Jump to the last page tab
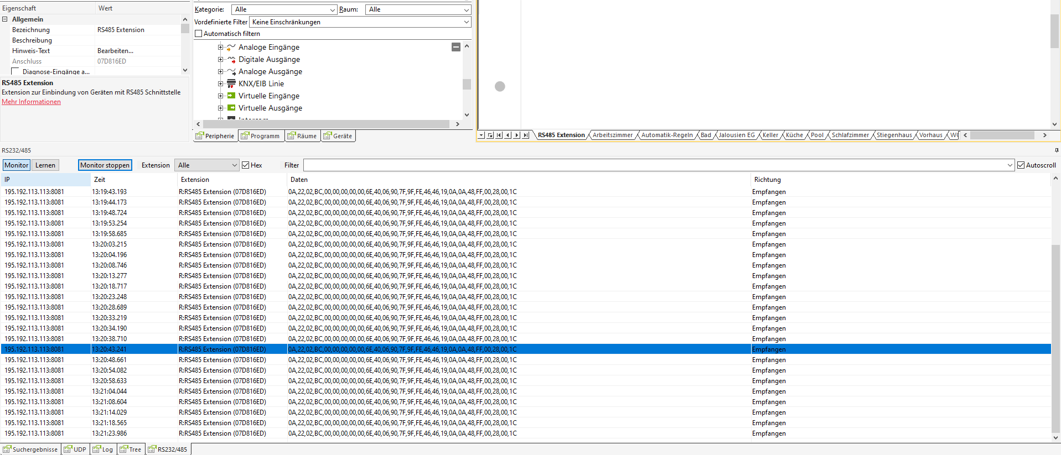The image size is (1061, 455). pyautogui.click(x=526, y=135)
